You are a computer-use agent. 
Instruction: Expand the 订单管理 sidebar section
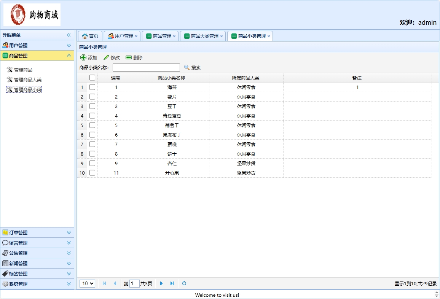coord(37,232)
